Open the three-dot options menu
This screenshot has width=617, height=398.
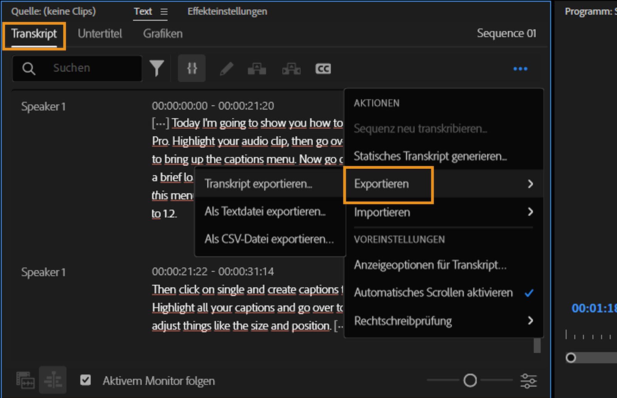[520, 68]
